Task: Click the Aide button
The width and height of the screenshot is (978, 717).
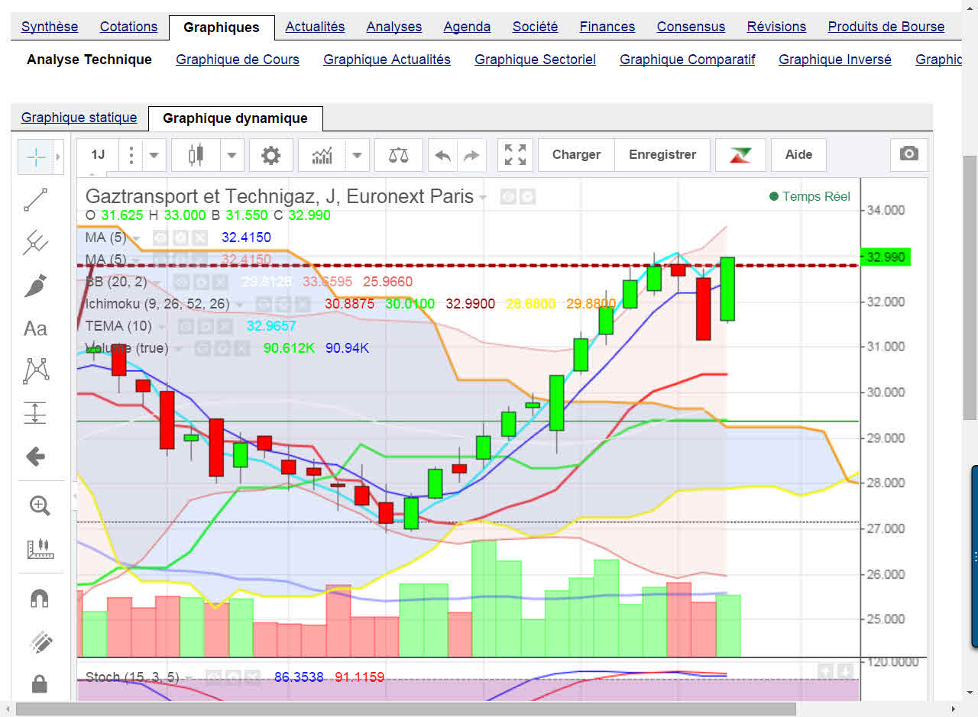Action: [x=798, y=155]
